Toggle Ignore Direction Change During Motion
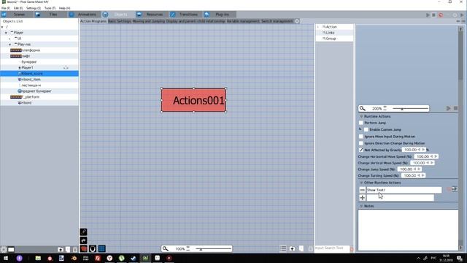Image resolution: width=467 pixels, height=263 pixels. click(x=361, y=143)
